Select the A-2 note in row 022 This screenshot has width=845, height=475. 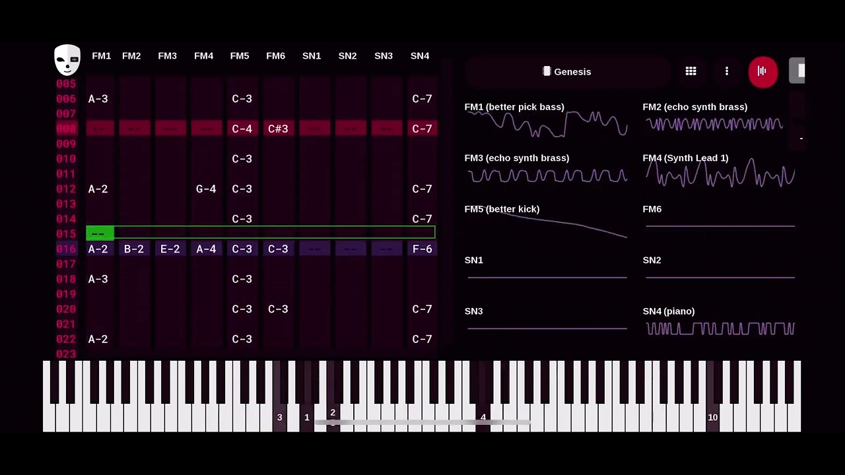pos(98,339)
